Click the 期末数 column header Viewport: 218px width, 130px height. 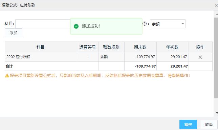(140, 47)
